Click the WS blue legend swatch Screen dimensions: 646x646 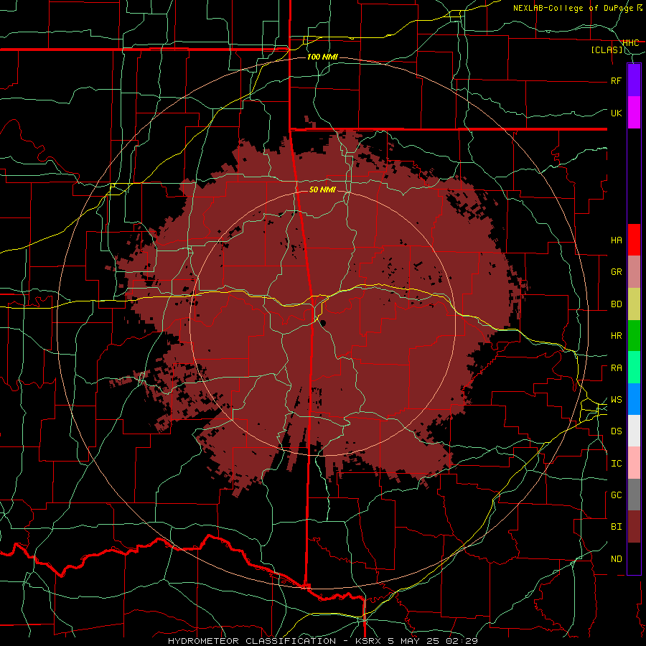pyautogui.click(x=634, y=399)
